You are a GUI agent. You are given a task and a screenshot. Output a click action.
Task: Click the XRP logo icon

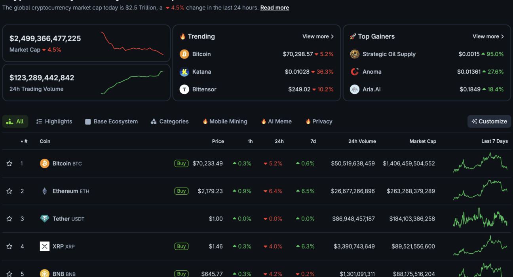coord(45,247)
